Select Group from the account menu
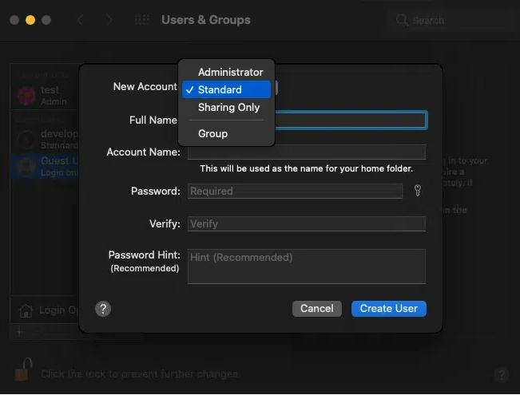 pyautogui.click(x=212, y=133)
